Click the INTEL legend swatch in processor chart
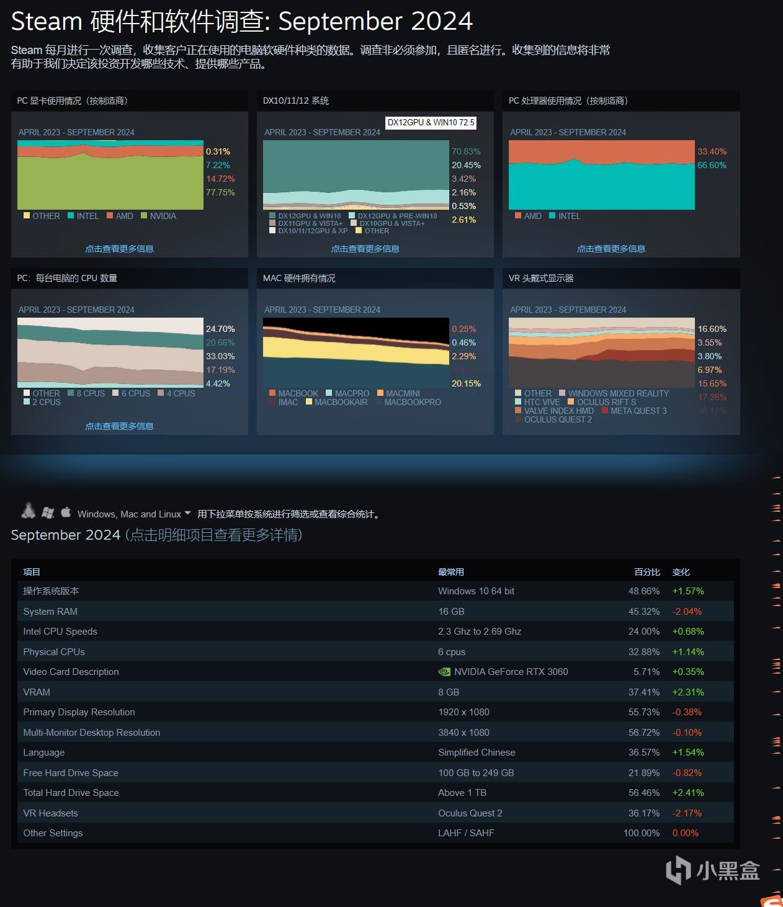This screenshot has height=907, width=783. [x=552, y=216]
